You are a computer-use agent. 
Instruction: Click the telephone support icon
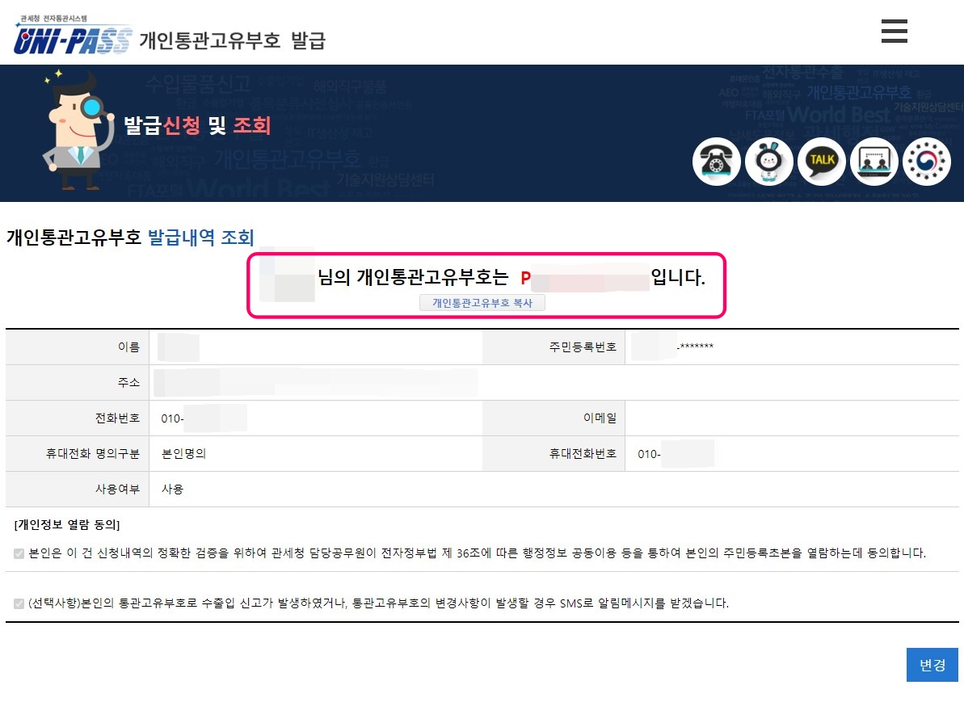click(716, 162)
